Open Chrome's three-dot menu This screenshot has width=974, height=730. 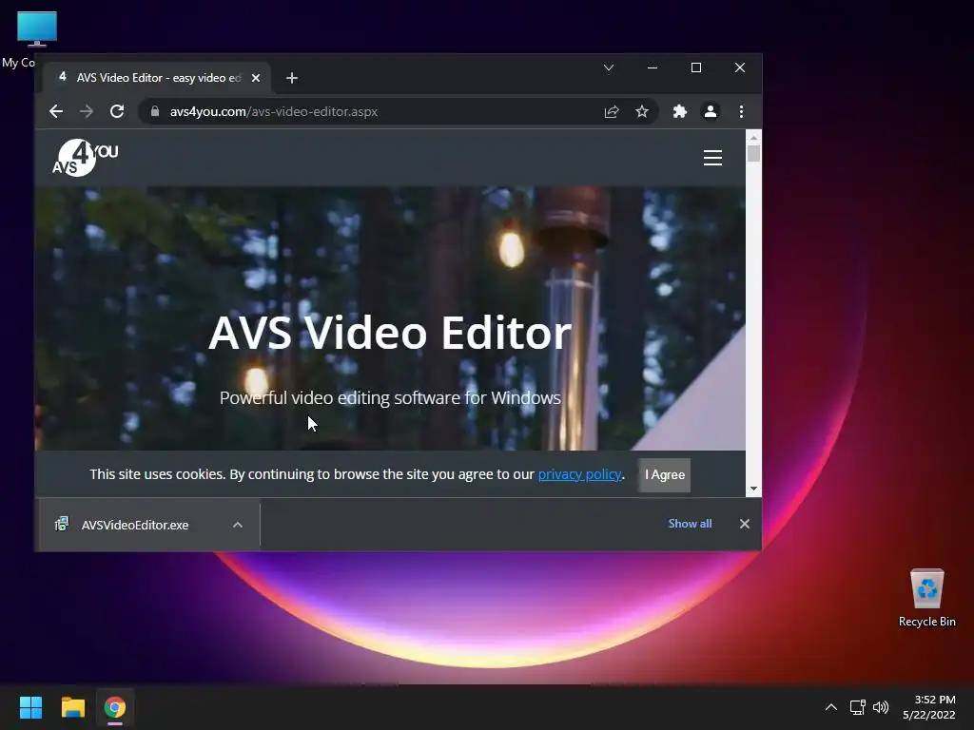[741, 112]
